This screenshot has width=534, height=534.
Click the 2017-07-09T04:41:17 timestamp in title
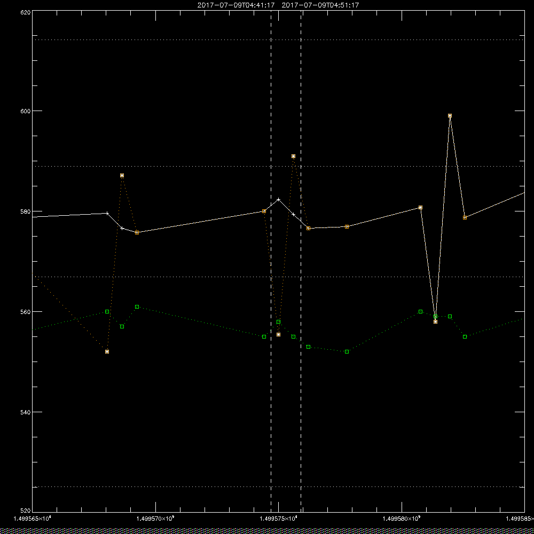pyautogui.click(x=235, y=5)
